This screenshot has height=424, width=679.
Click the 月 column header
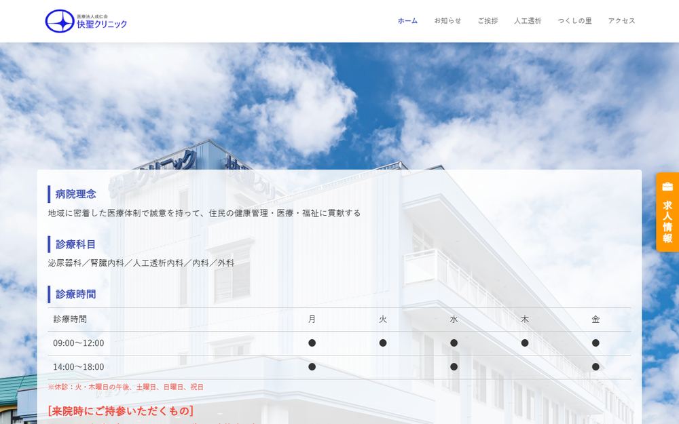[312, 320]
